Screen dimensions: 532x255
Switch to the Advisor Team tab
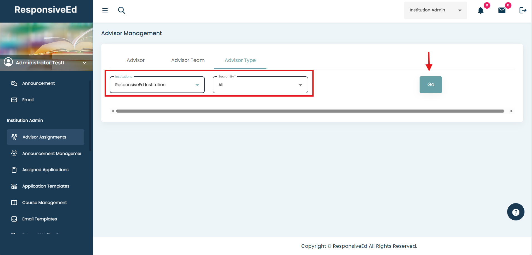coord(188,60)
